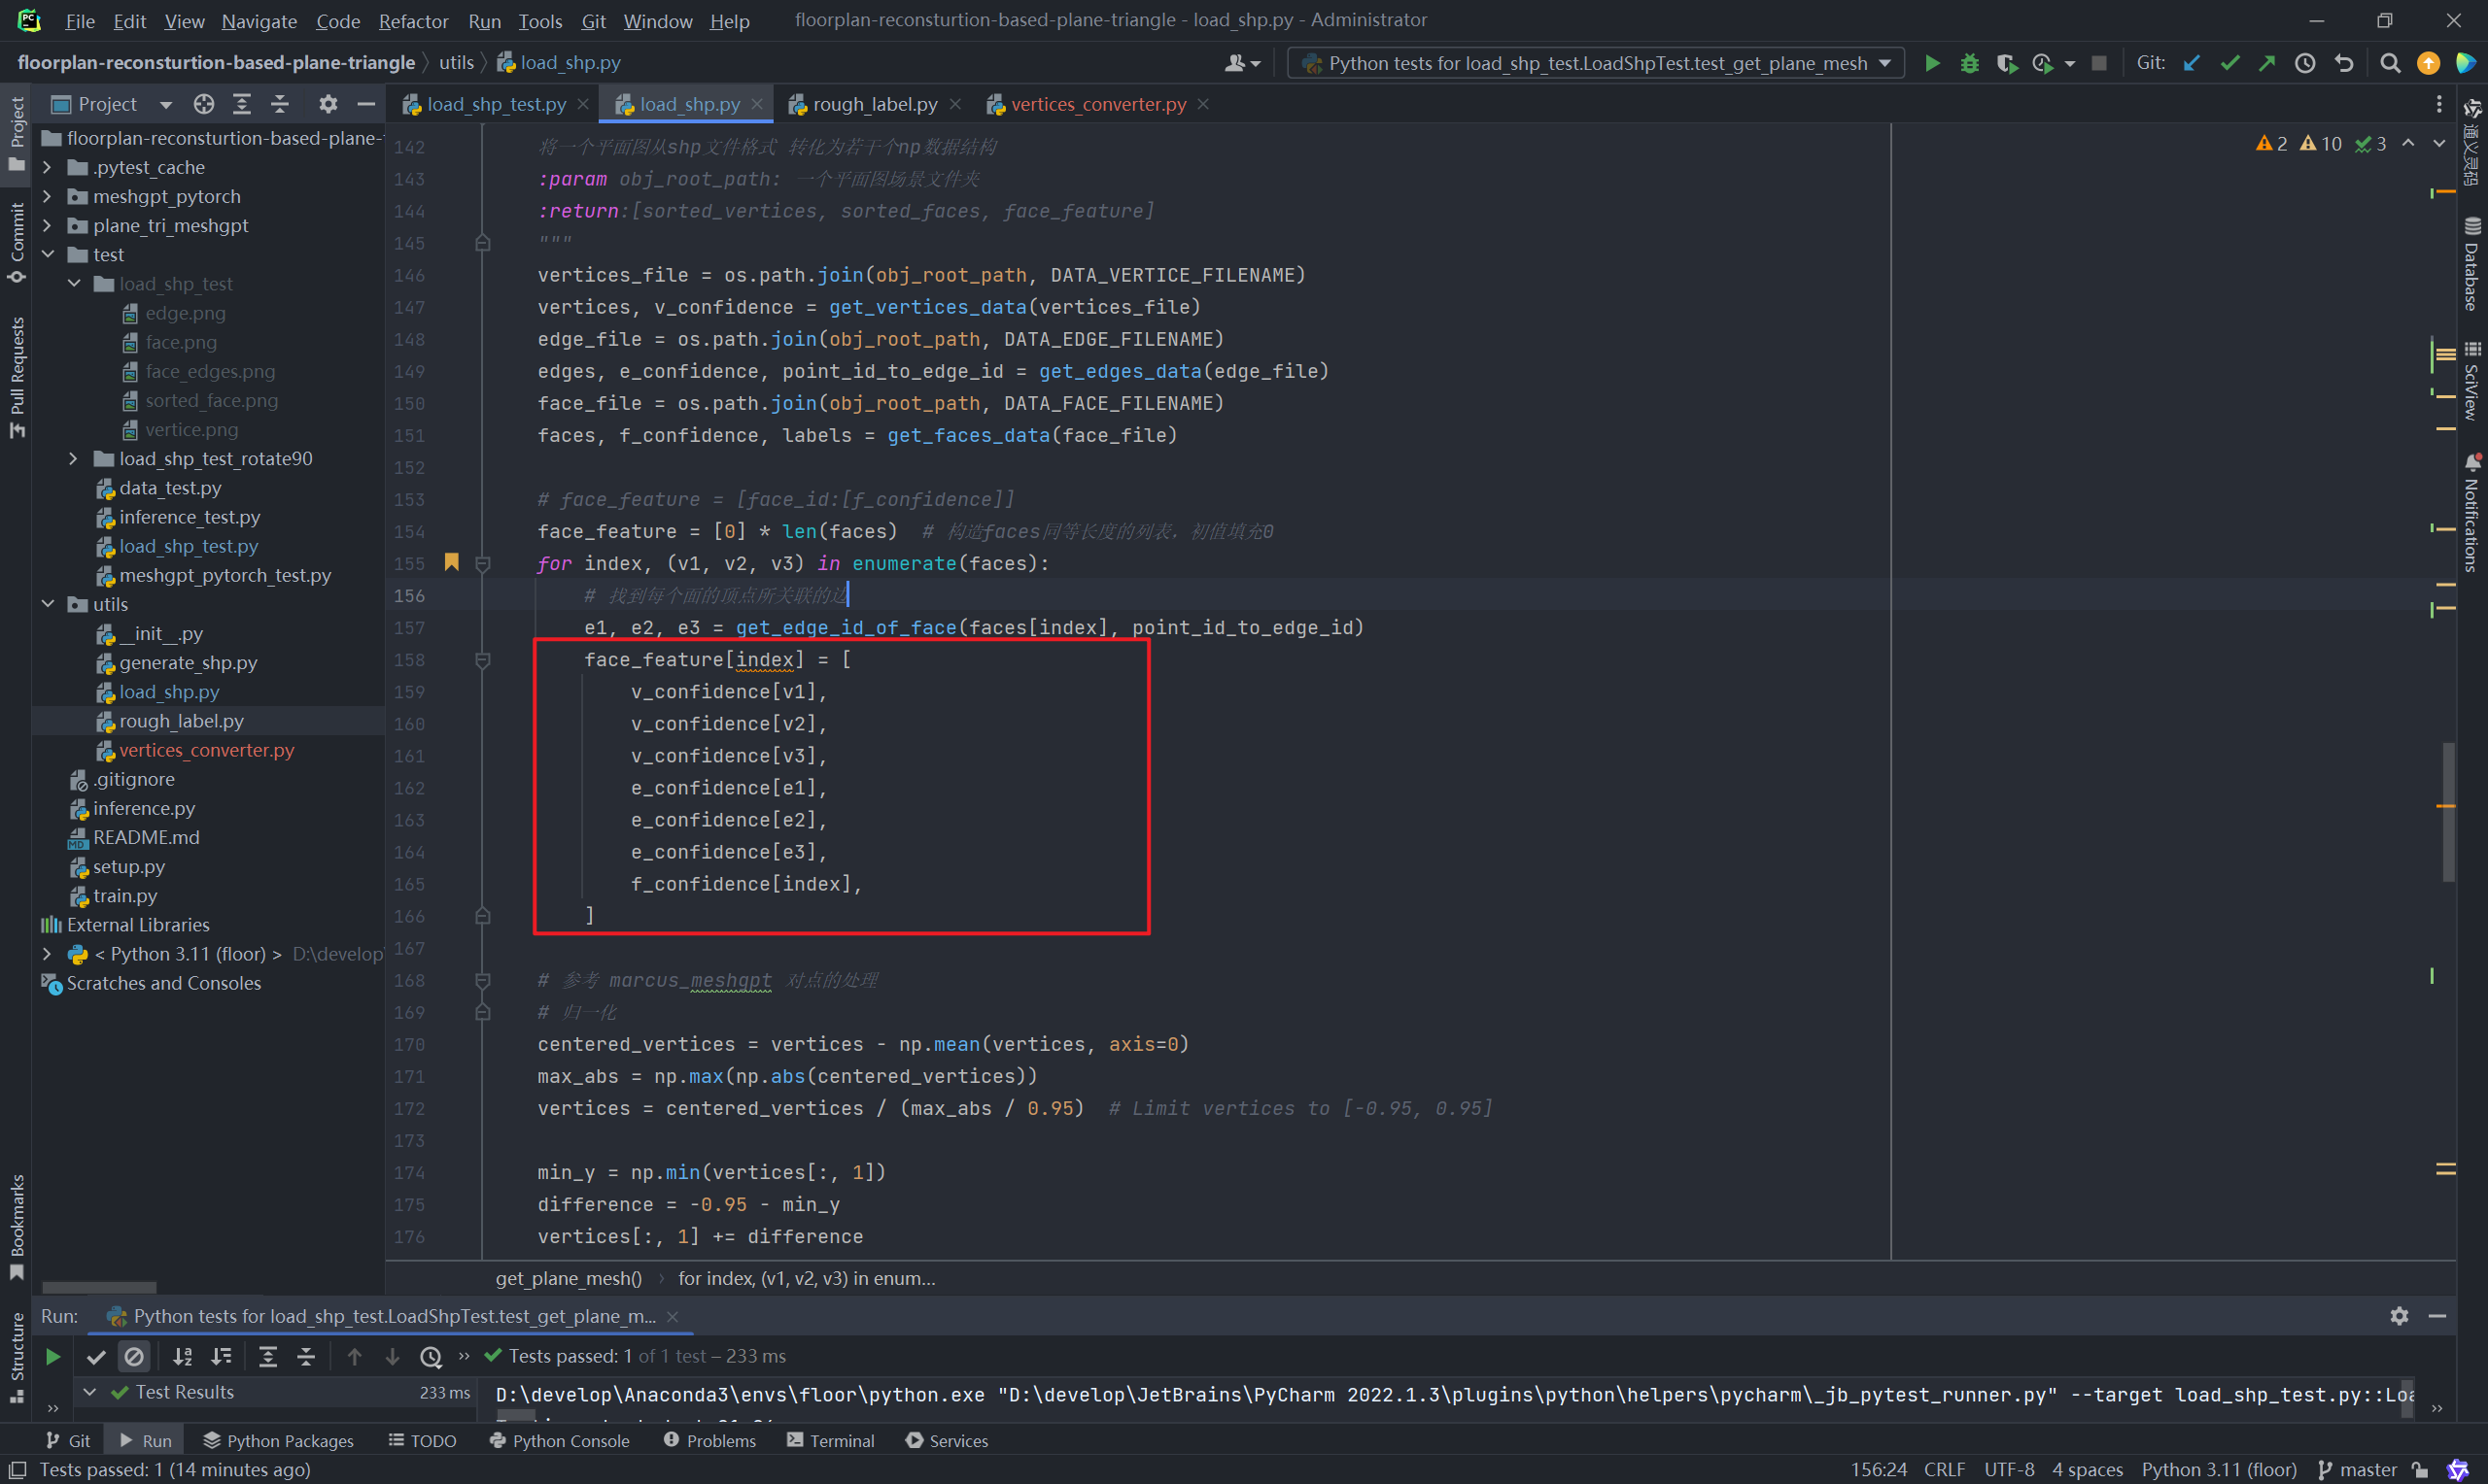
Task: Open the Problems tool window
Action: click(709, 1440)
